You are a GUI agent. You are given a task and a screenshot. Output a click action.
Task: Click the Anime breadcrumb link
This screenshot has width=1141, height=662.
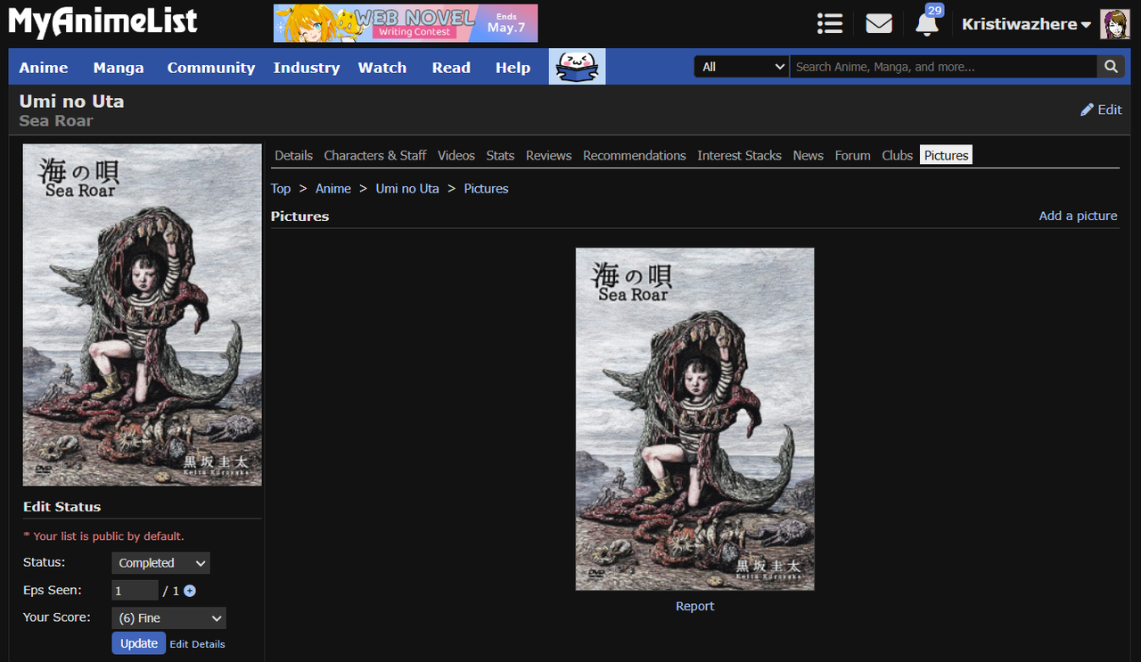tap(333, 189)
